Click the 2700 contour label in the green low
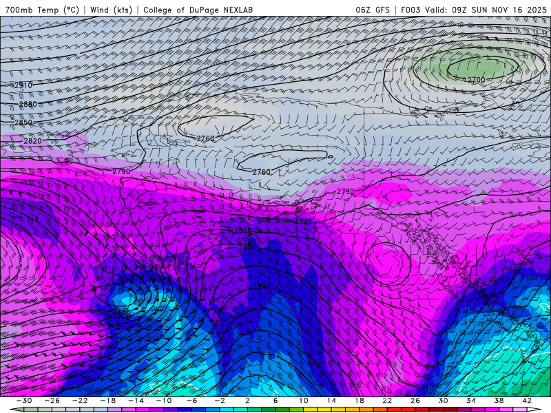551x413 pixels. click(x=476, y=80)
